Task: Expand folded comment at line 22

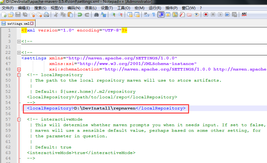Action: [19, 53]
